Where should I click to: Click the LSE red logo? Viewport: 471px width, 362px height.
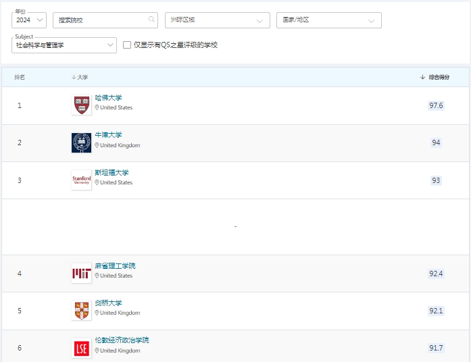81,348
